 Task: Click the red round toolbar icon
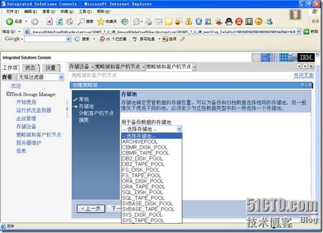[x=239, y=21]
